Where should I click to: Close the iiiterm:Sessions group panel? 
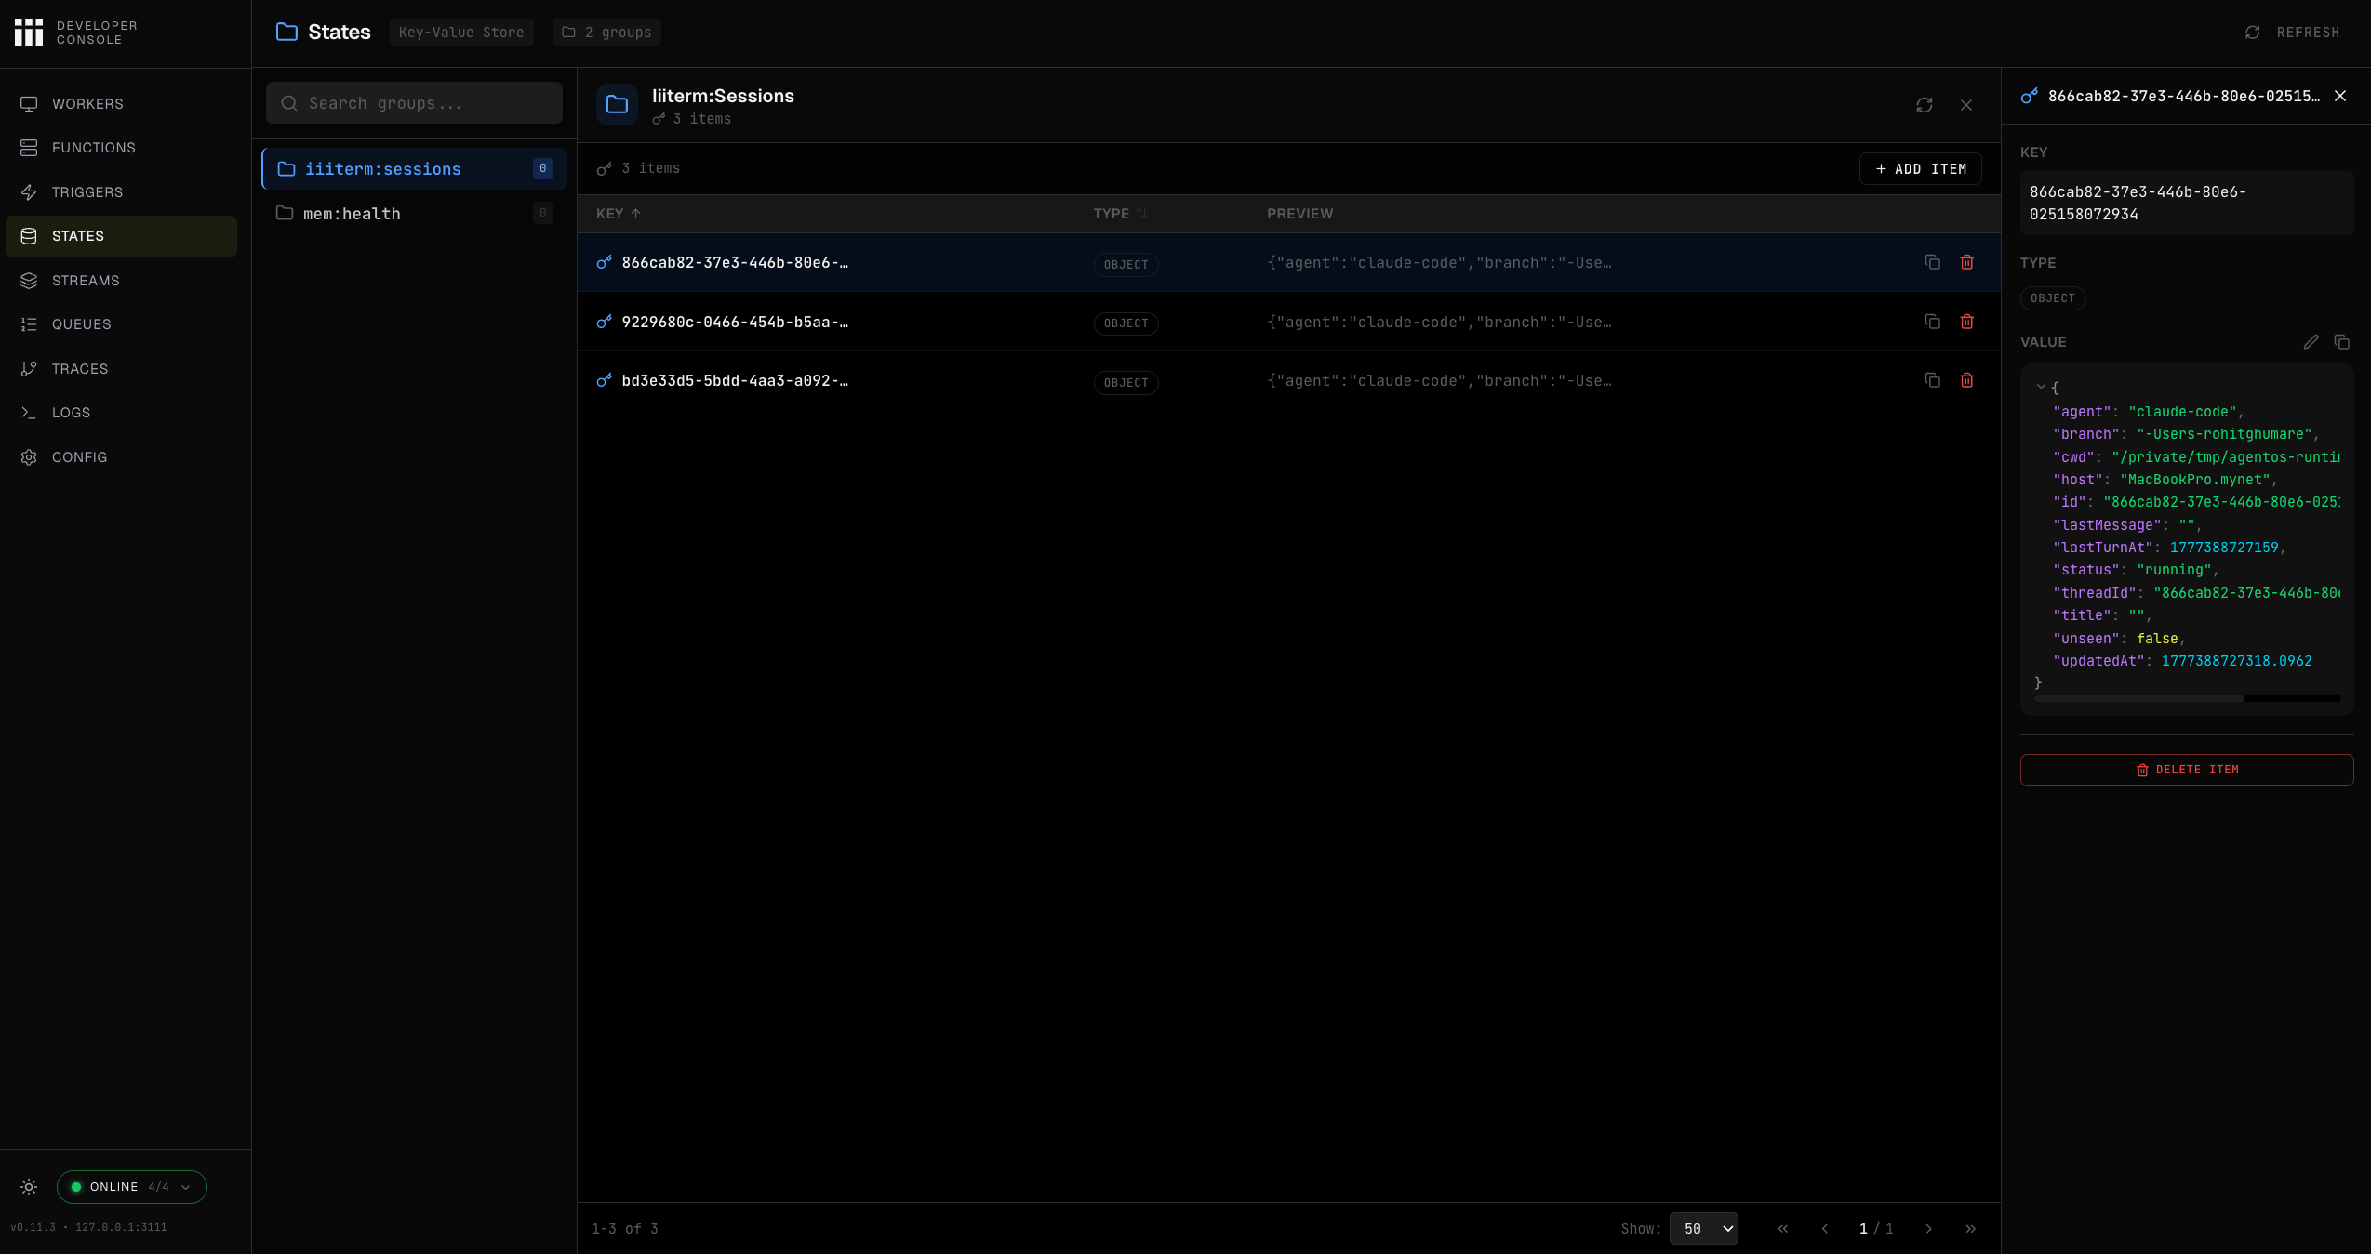click(x=1966, y=105)
